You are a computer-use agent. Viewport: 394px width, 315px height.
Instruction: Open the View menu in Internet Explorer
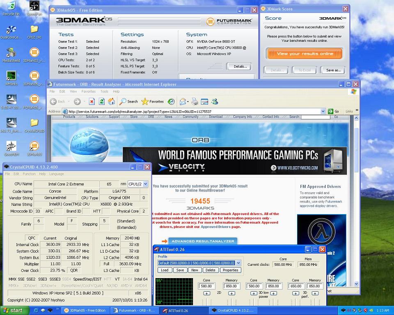(73, 91)
